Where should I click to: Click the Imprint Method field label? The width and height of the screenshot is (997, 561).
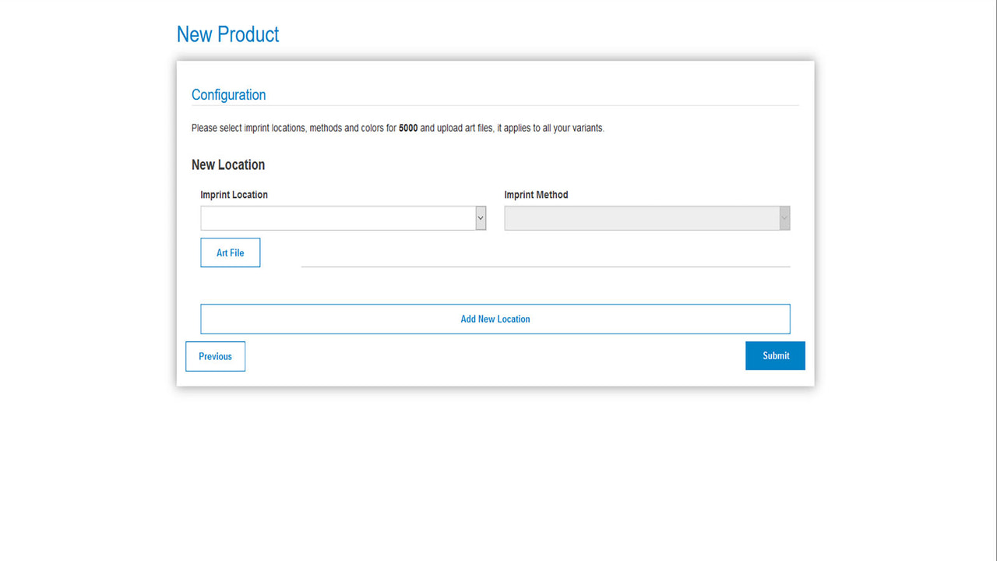pyautogui.click(x=536, y=194)
